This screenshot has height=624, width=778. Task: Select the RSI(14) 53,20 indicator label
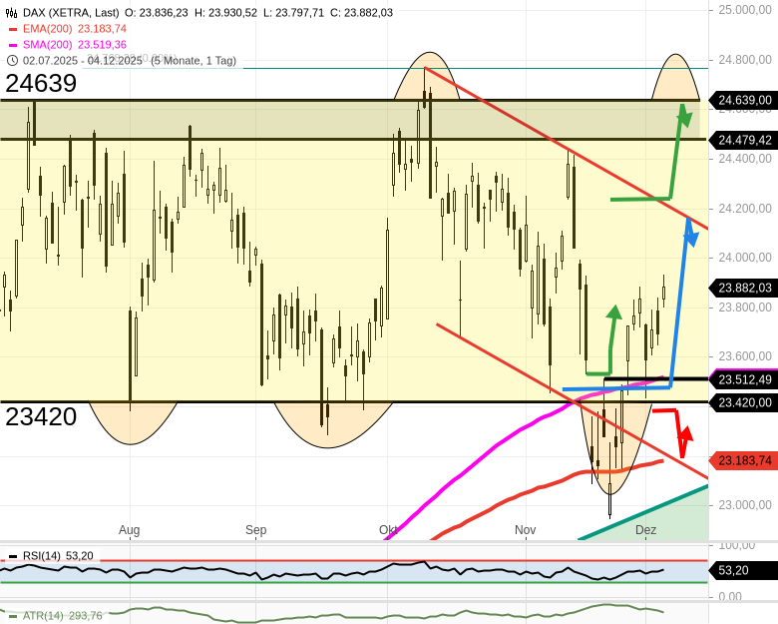click(58, 556)
